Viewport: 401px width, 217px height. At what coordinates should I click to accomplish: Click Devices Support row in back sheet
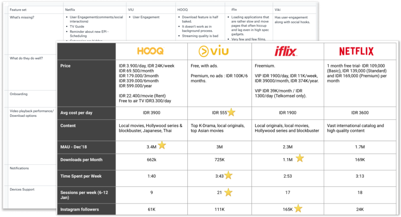(x=22, y=189)
